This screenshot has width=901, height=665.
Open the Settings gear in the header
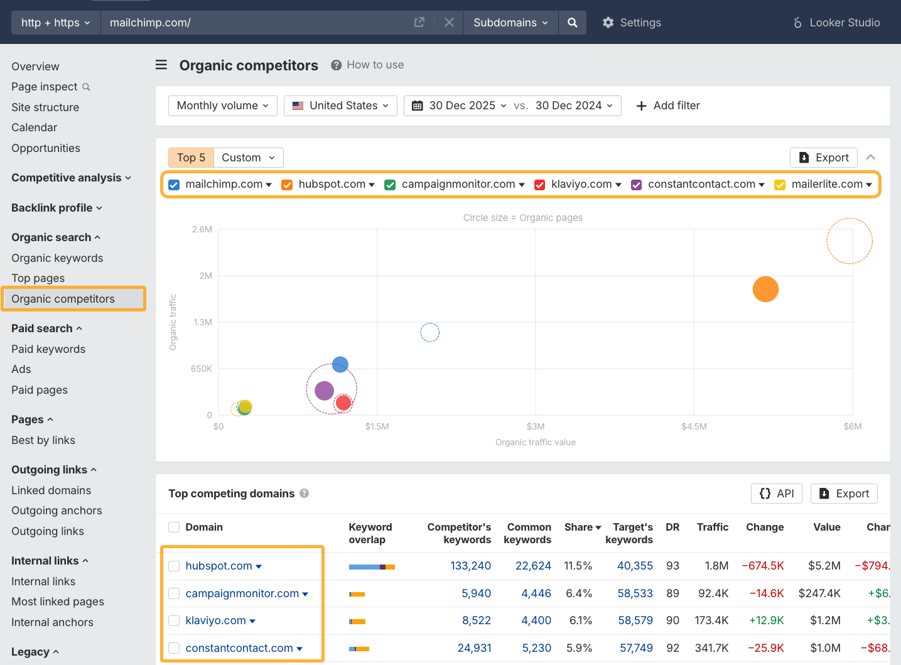[608, 22]
